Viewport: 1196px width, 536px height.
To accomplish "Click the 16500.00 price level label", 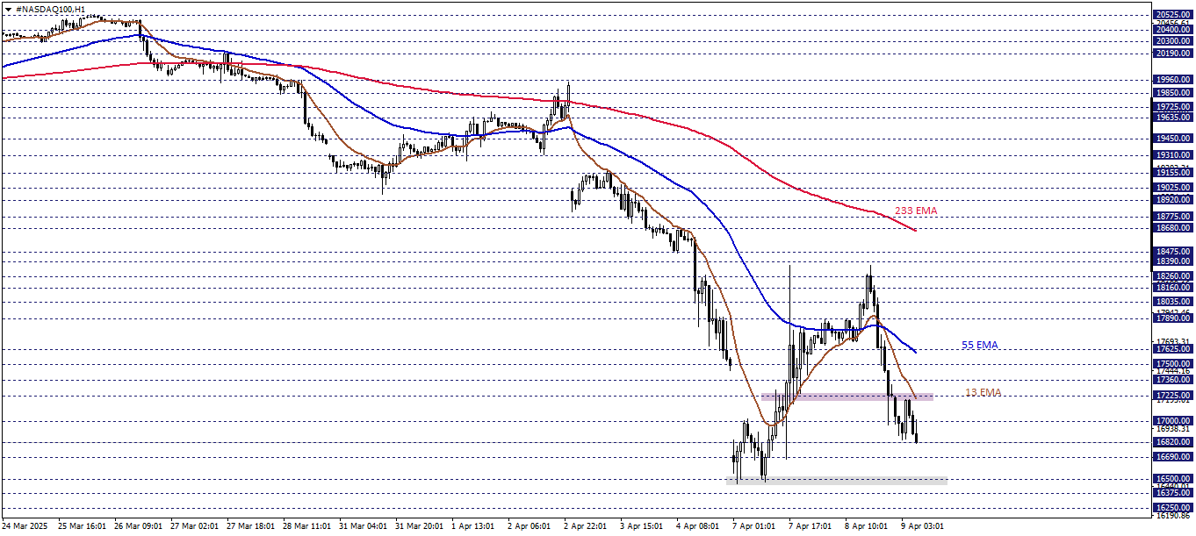I will coord(1174,478).
